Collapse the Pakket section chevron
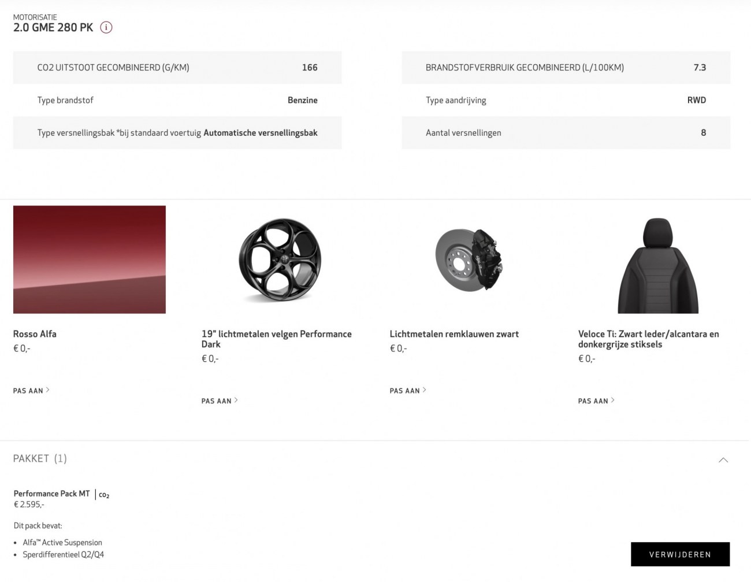751x582 pixels. (723, 460)
